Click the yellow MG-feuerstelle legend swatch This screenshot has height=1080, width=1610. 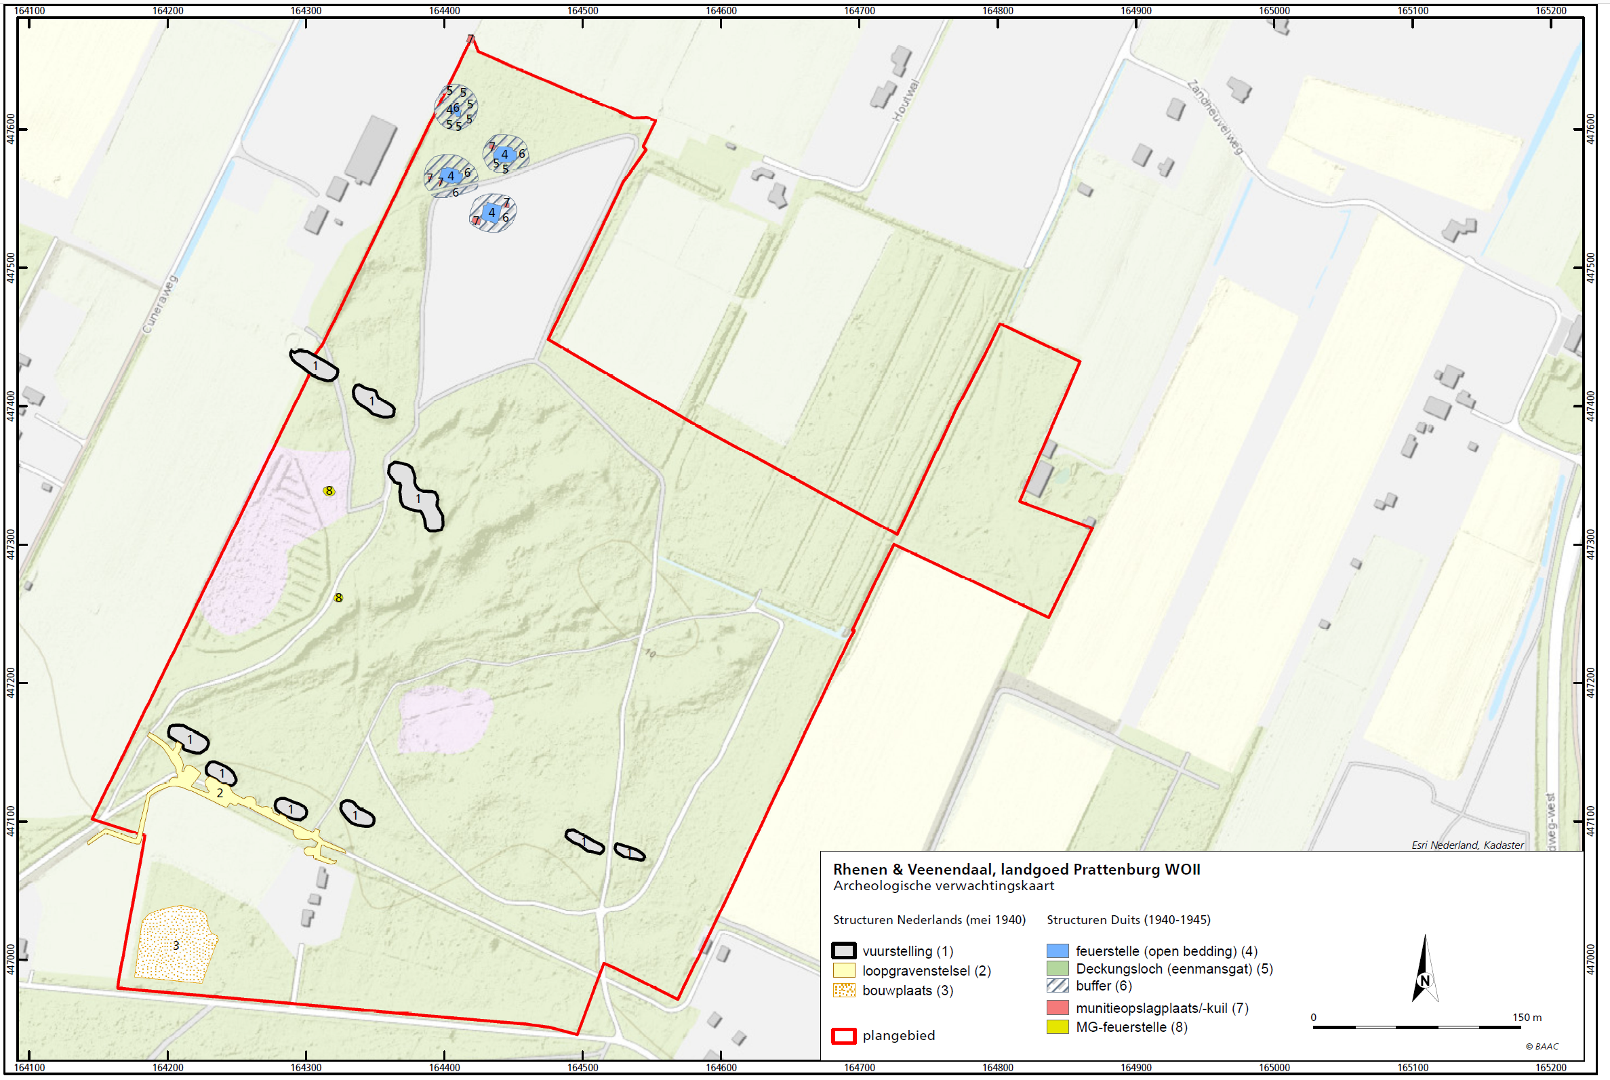click(1057, 1027)
